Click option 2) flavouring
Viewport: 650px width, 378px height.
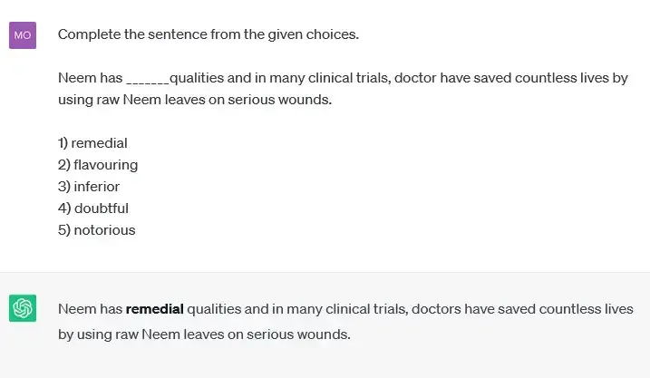click(x=98, y=165)
